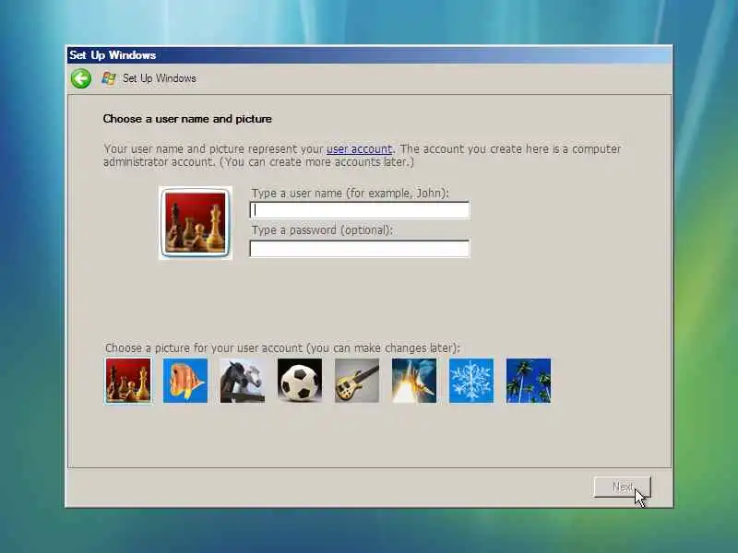Click the 'Choose a user name and picture' heading
Screen dimensions: 738x553
click(187, 119)
